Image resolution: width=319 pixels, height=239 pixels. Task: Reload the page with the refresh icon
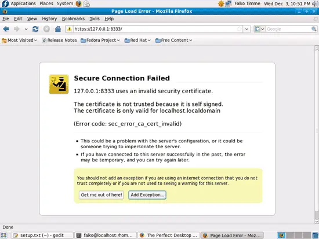click(35, 29)
